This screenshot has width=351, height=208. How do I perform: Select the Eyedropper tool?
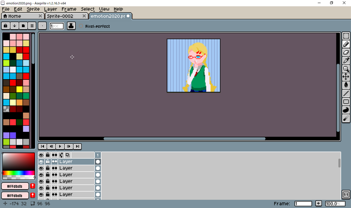tap(346, 60)
